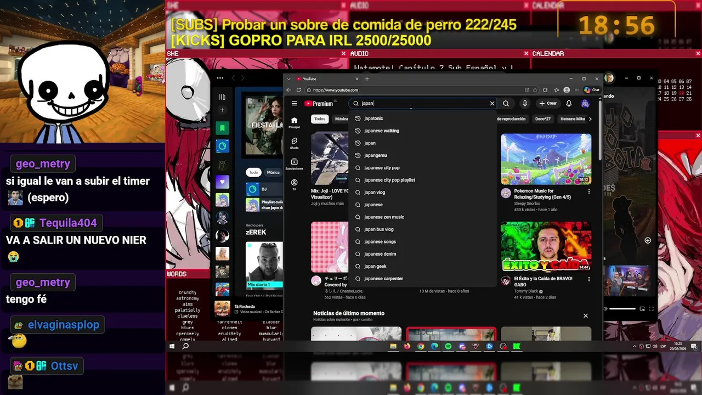Choose suggestion "japanese denim"
Viewport: 702px width, 395px height.
coord(421,254)
